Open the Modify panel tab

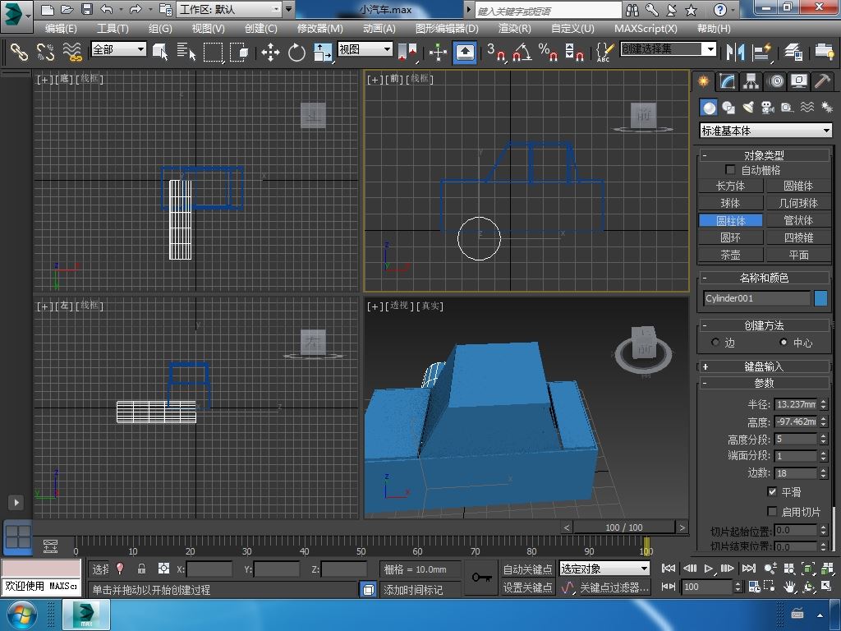click(727, 81)
